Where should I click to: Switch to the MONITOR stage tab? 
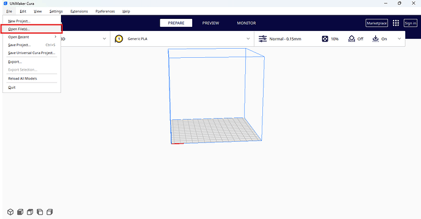point(246,23)
